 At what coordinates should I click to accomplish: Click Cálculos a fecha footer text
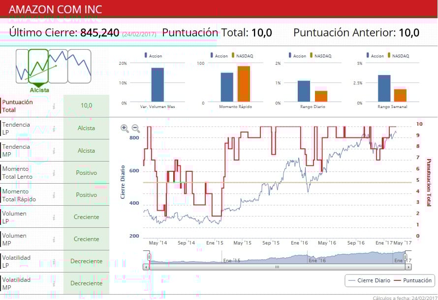pyautogui.click(x=405, y=298)
